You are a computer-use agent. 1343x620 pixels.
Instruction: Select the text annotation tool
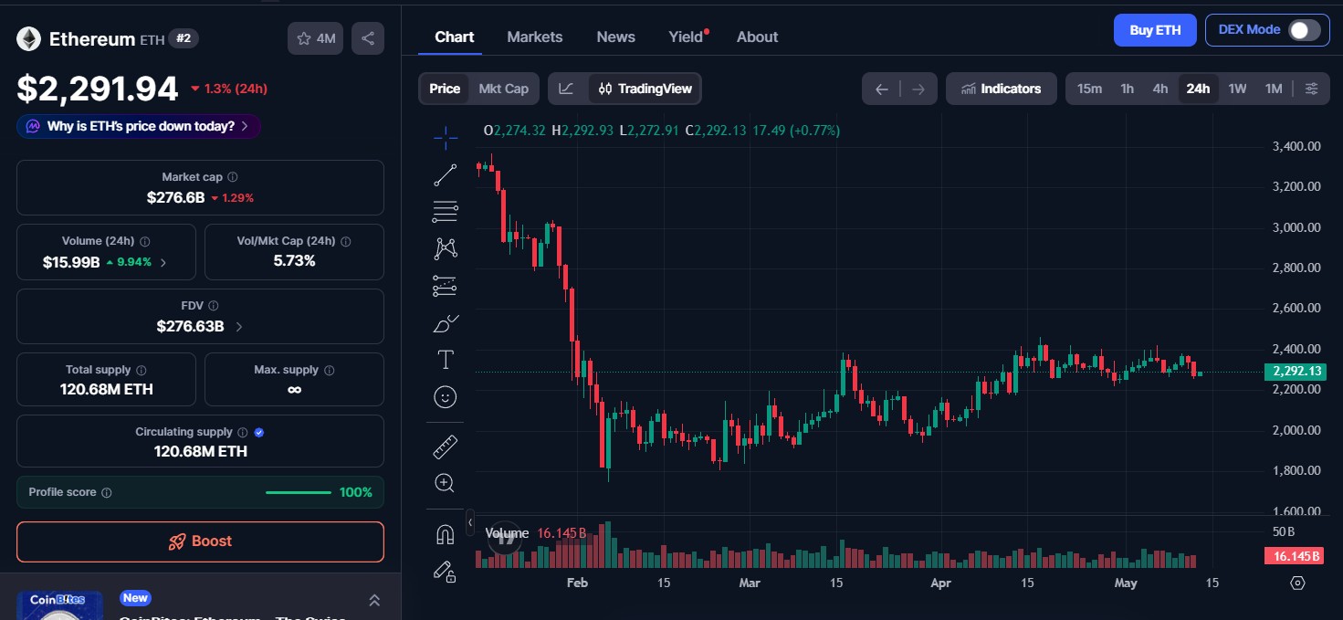(x=446, y=360)
